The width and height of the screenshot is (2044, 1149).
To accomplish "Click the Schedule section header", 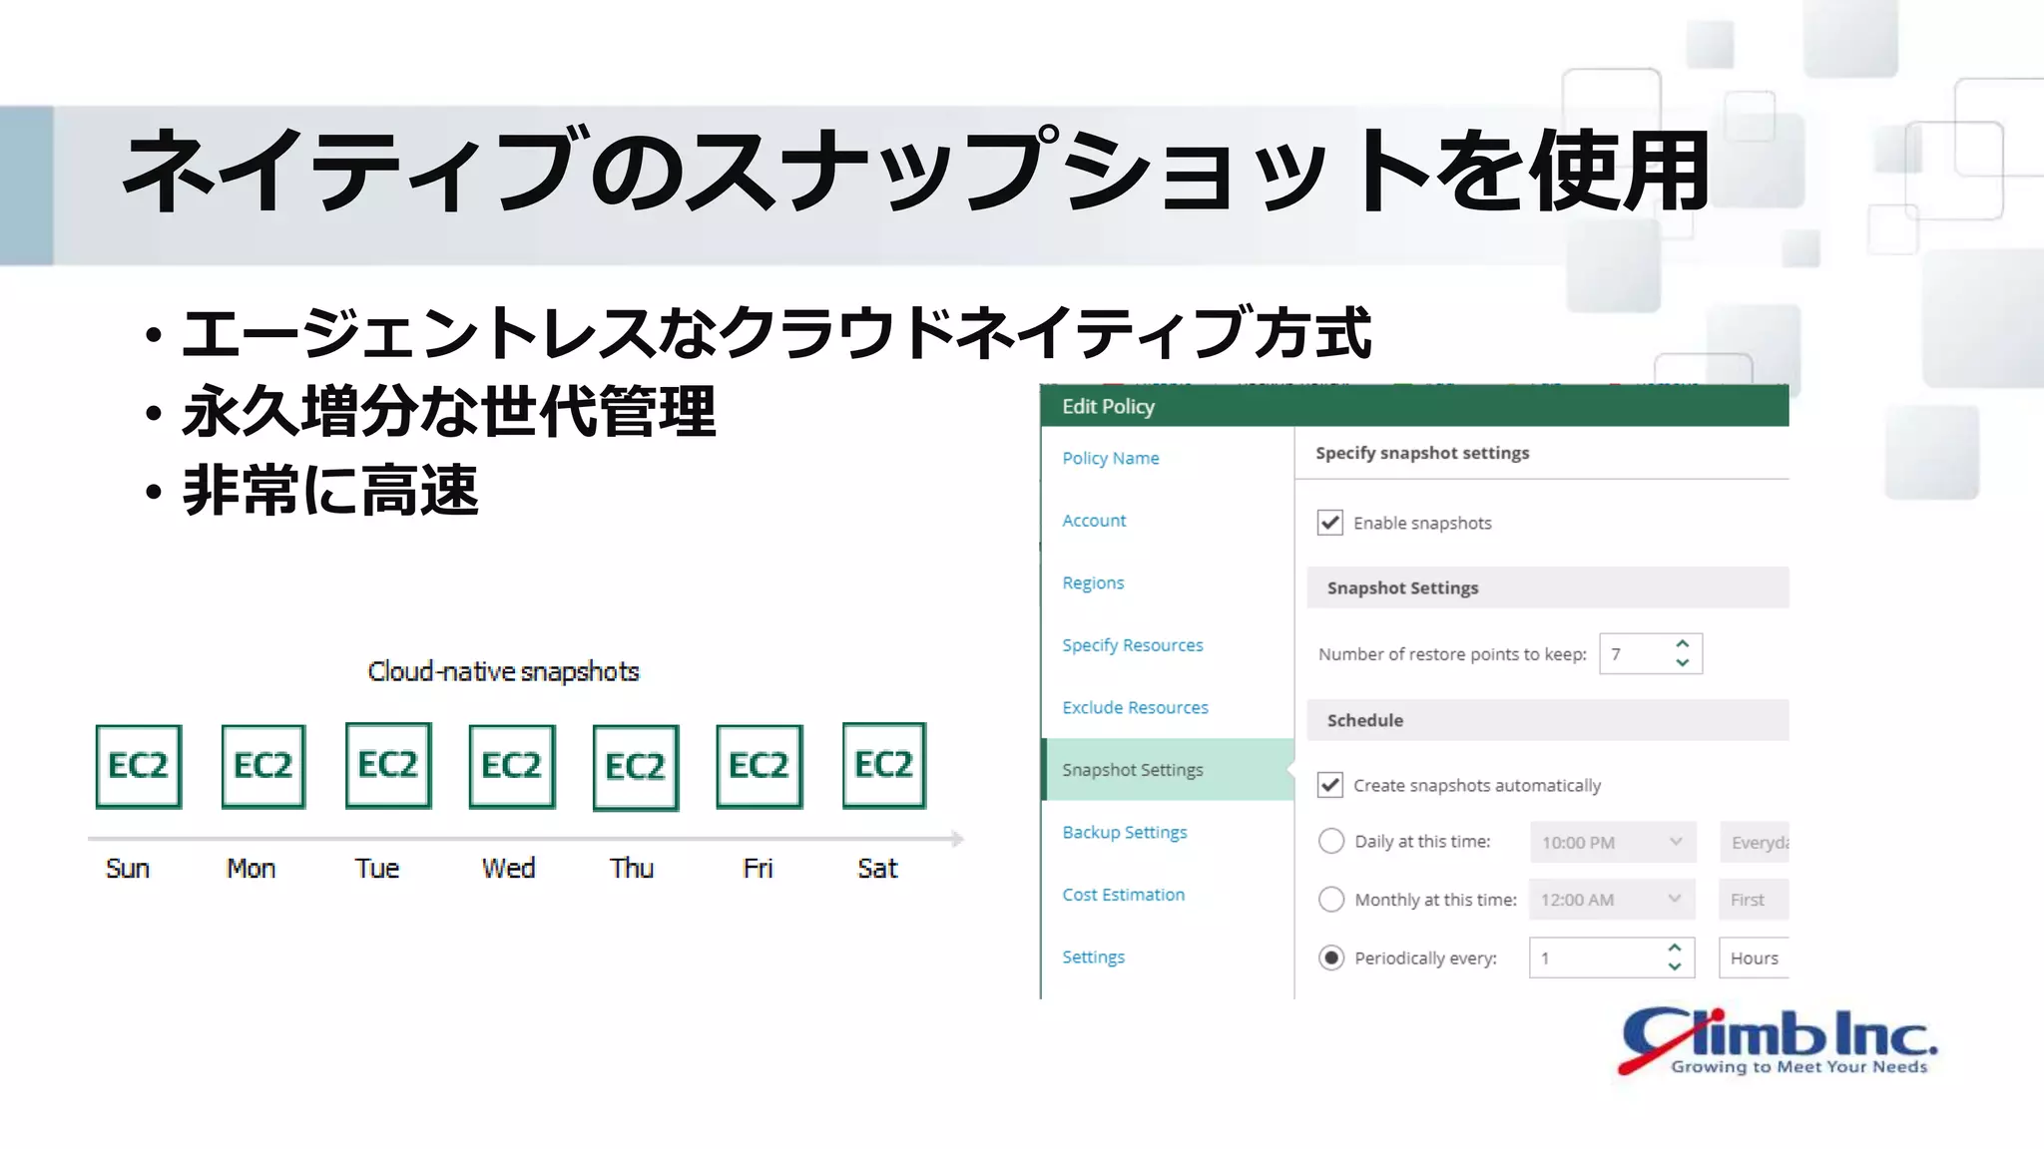I will tap(1548, 720).
